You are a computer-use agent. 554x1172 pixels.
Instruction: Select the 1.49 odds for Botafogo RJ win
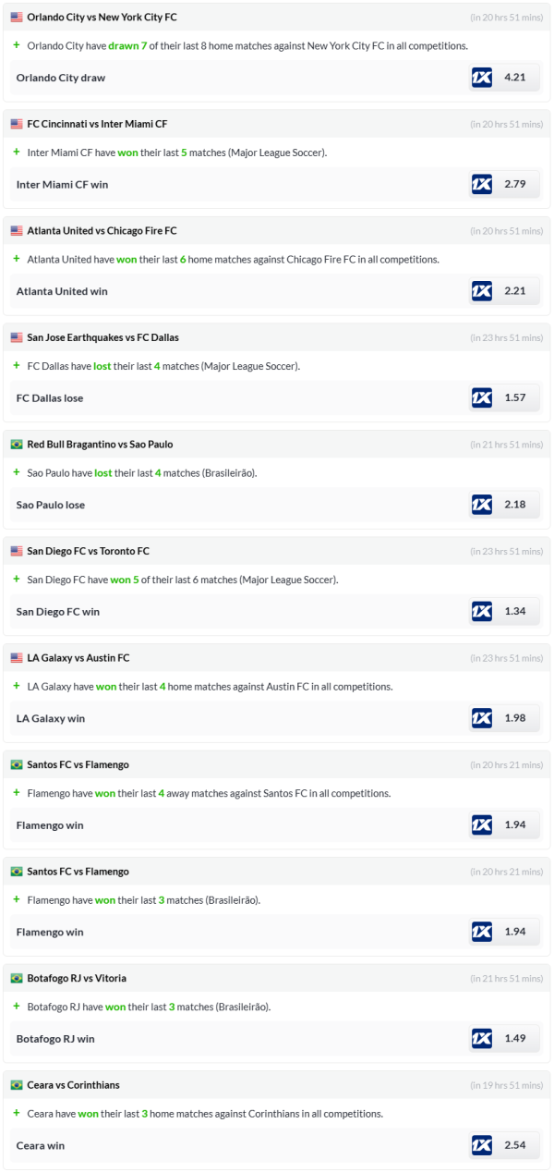[x=515, y=1039]
